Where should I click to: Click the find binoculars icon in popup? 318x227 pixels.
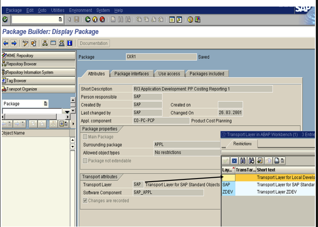[243, 161]
